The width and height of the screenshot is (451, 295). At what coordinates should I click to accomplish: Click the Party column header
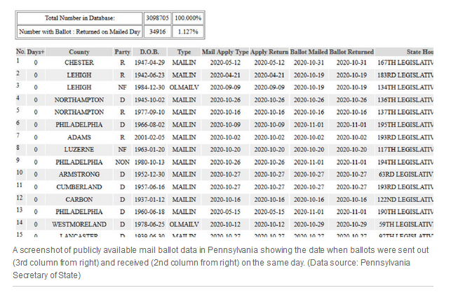122,52
